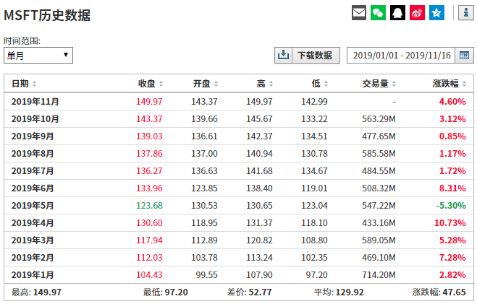This screenshot has height=304, width=477.
Task: Click the opening price 99.55 cell
Action: click(206, 274)
